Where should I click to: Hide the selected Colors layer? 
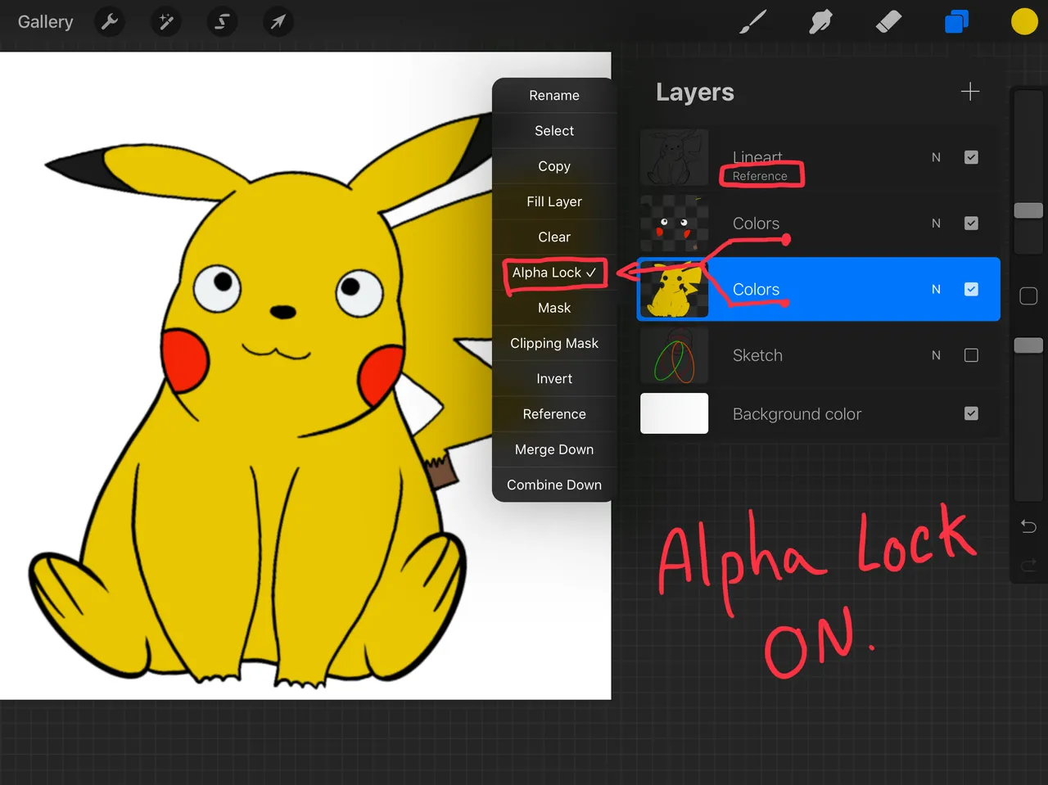coord(971,289)
